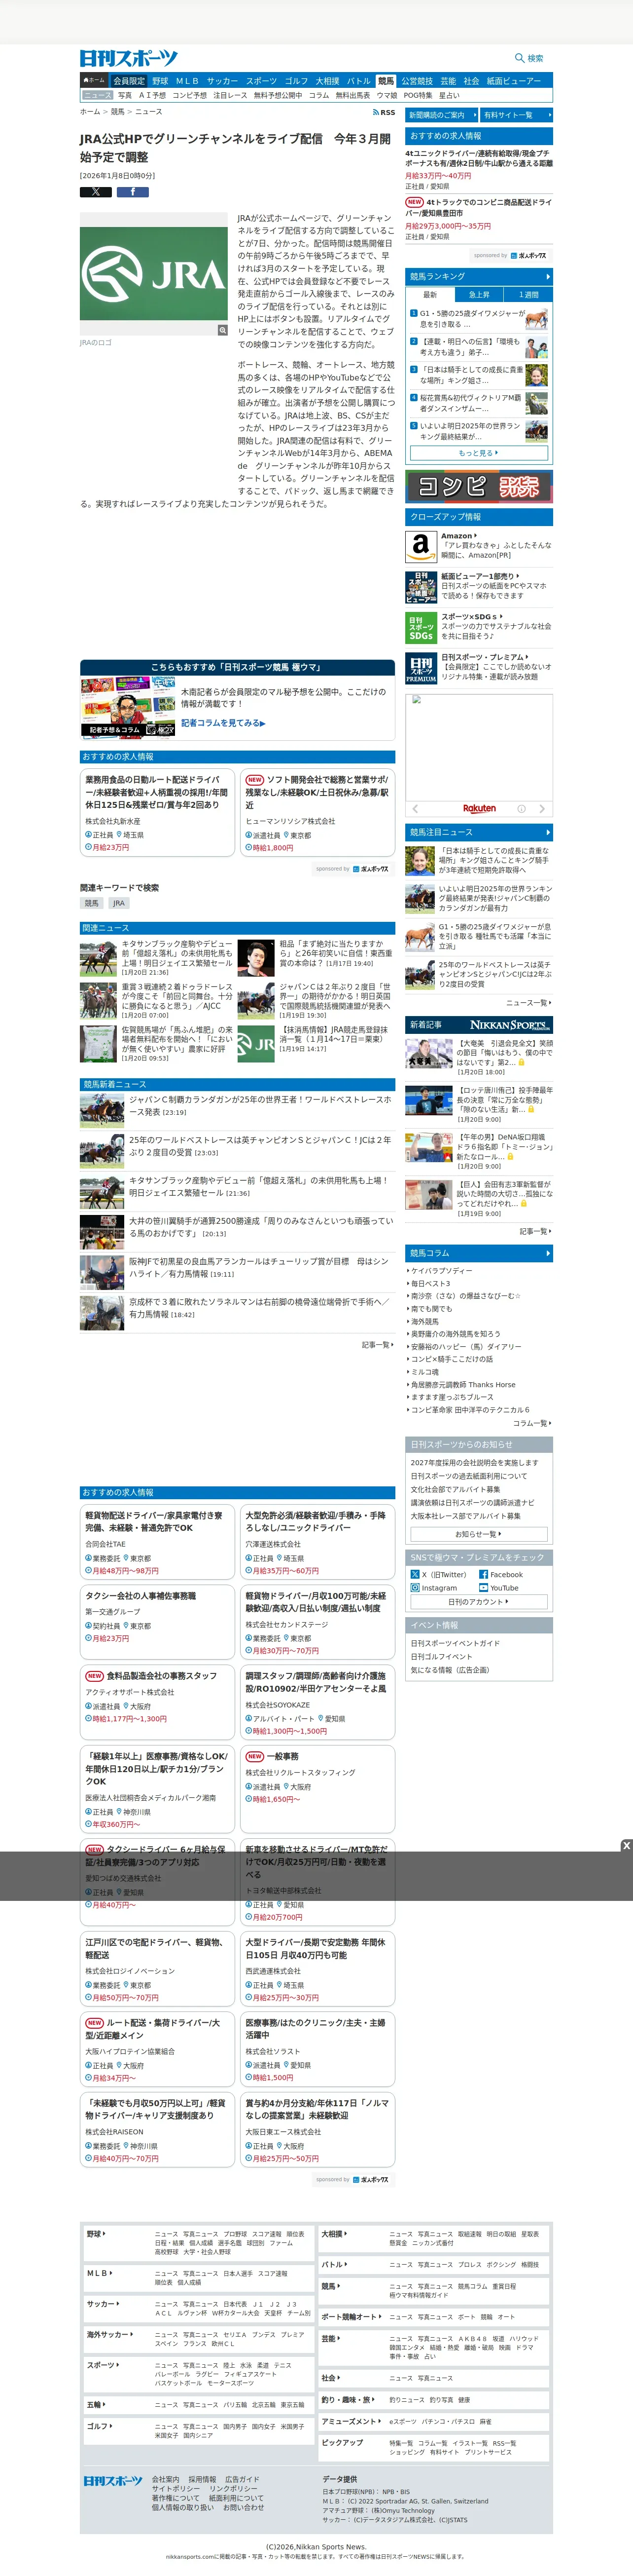Expand the 競馬注目ニュース header arrow

tap(547, 832)
